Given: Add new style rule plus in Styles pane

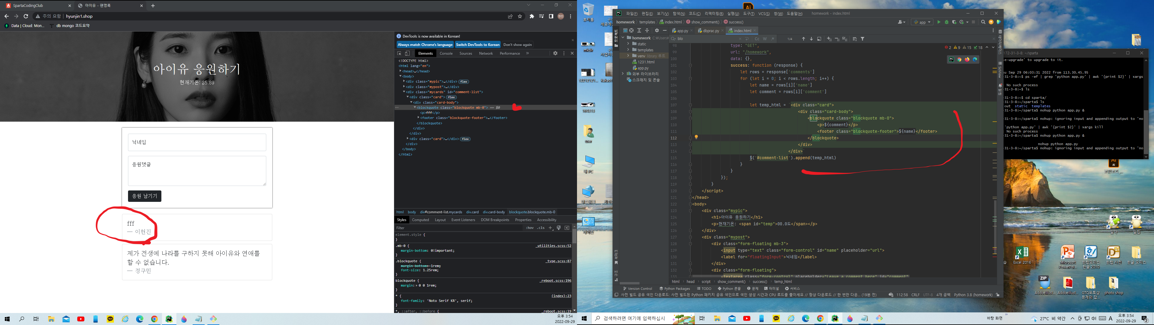Looking at the screenshot, I should [551, 228].
